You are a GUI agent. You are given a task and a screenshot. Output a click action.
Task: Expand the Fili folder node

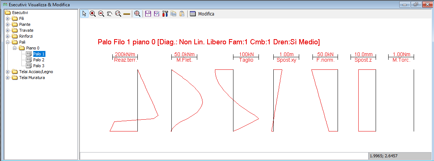click(x=7, y=18)
